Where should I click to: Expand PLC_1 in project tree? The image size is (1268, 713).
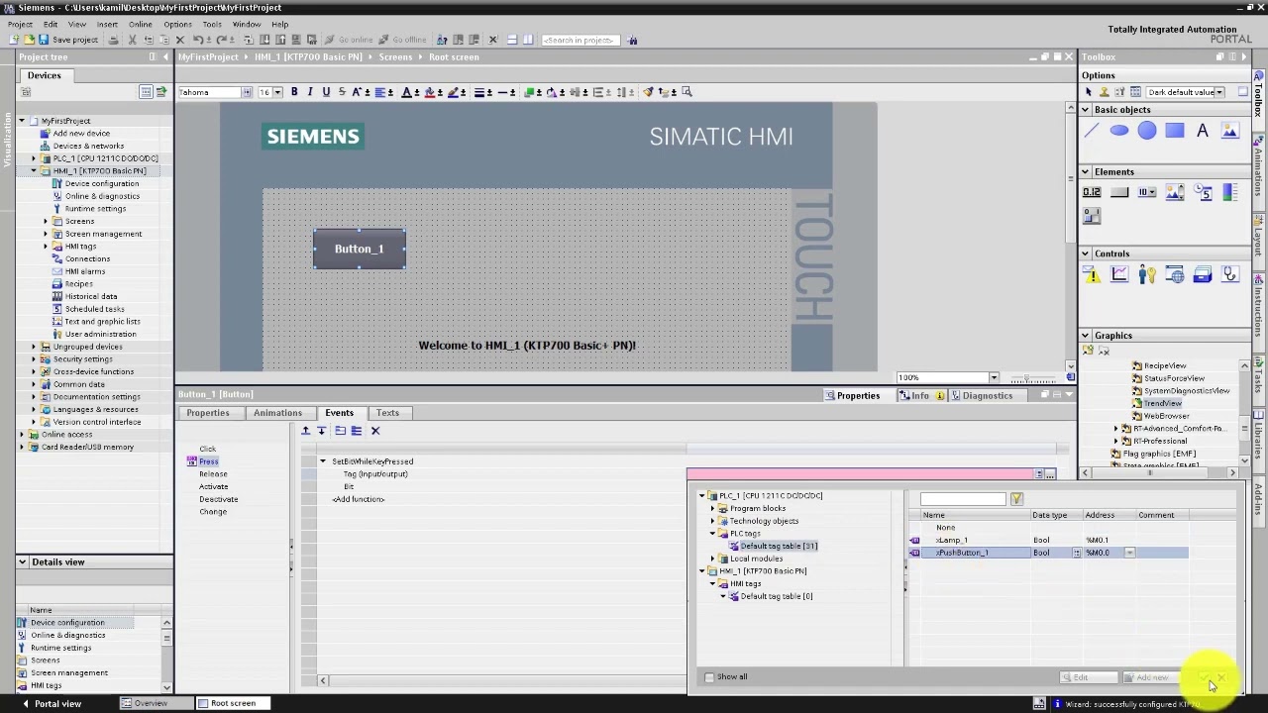tap(34, 158)
